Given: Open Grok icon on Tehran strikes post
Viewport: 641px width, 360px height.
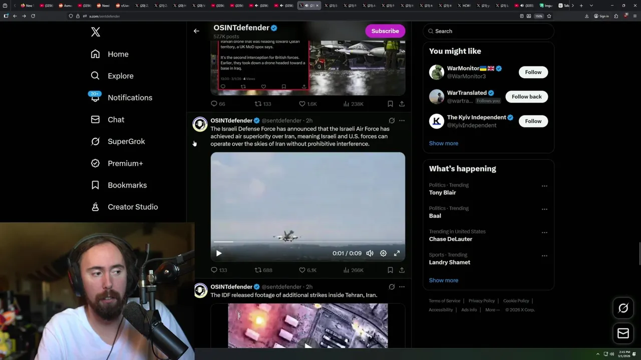Looking at the screenshot, I should pyautogui.click(x=392, y=287).
